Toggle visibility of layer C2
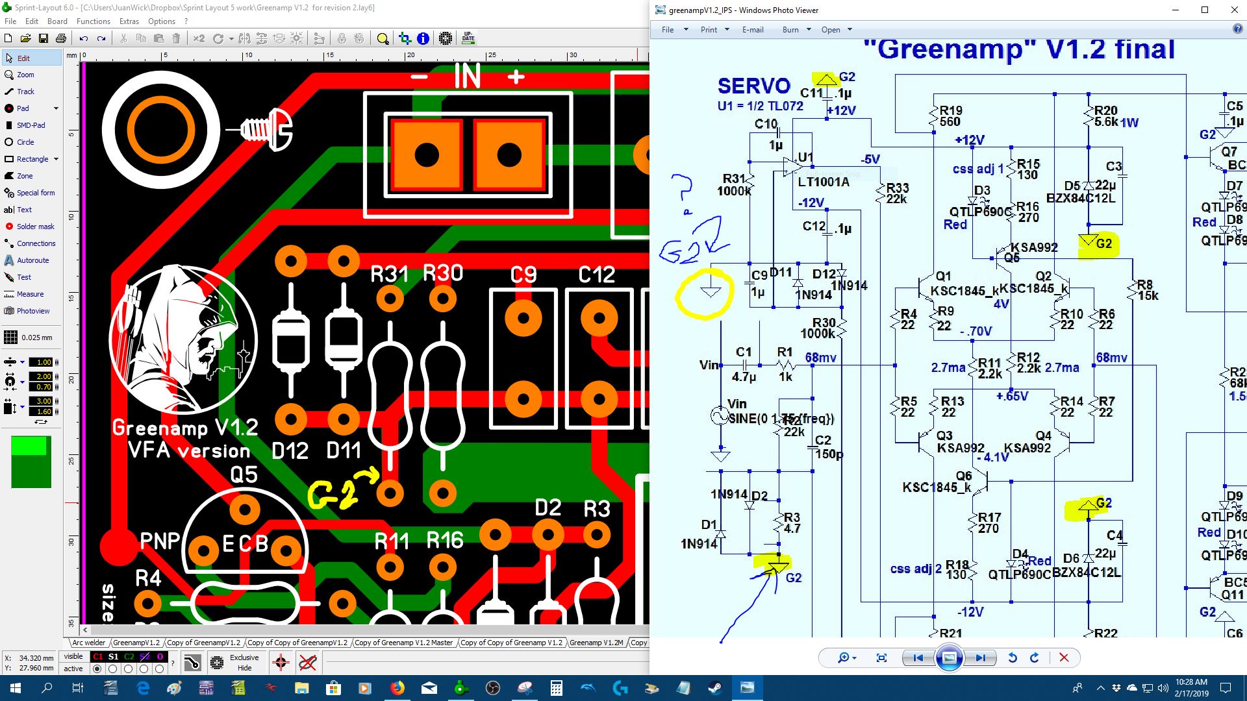Viewport: 1247px width, 701px height. 129,657
